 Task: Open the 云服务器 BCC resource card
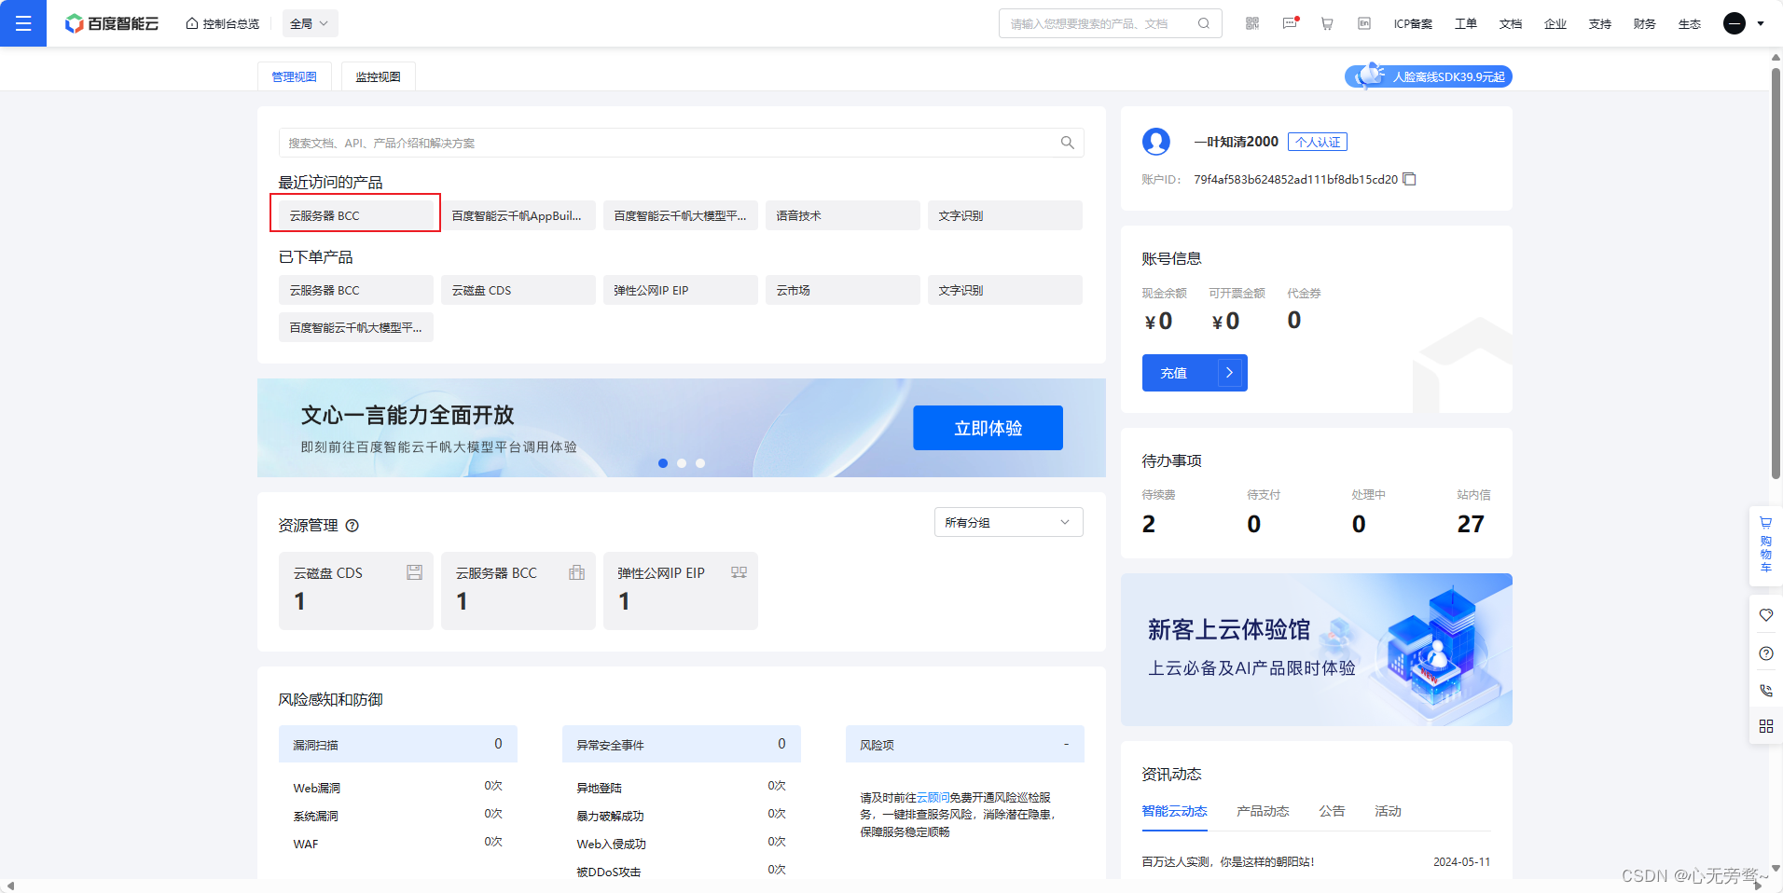pyautogui.click(x=518, y=591)
